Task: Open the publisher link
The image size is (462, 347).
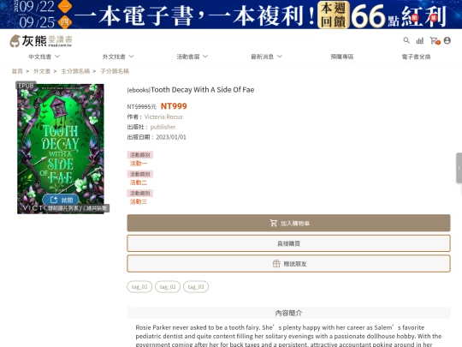Action: [x=163, y=127]
